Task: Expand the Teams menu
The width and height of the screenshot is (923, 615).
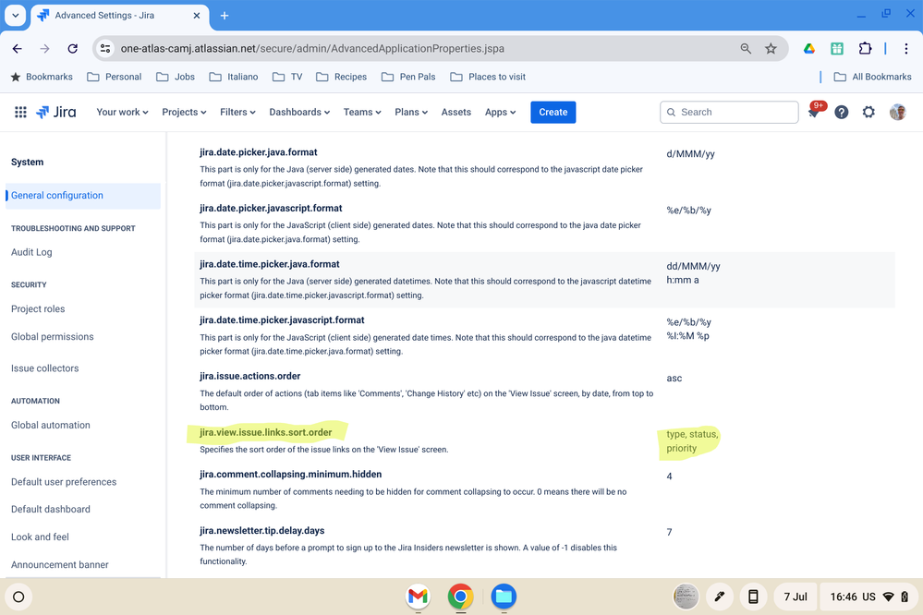Action: click(x=362, y=112)
